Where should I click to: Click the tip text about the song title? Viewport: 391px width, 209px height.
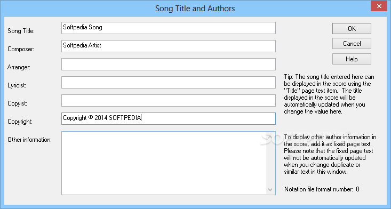pos(329,94)
